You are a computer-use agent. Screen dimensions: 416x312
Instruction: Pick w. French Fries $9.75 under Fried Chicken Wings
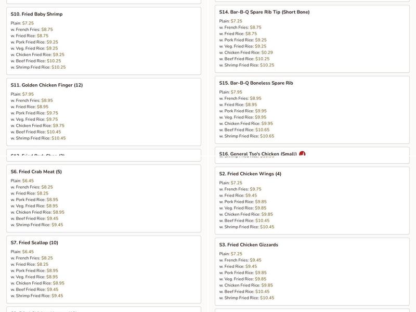click(240, 189)
